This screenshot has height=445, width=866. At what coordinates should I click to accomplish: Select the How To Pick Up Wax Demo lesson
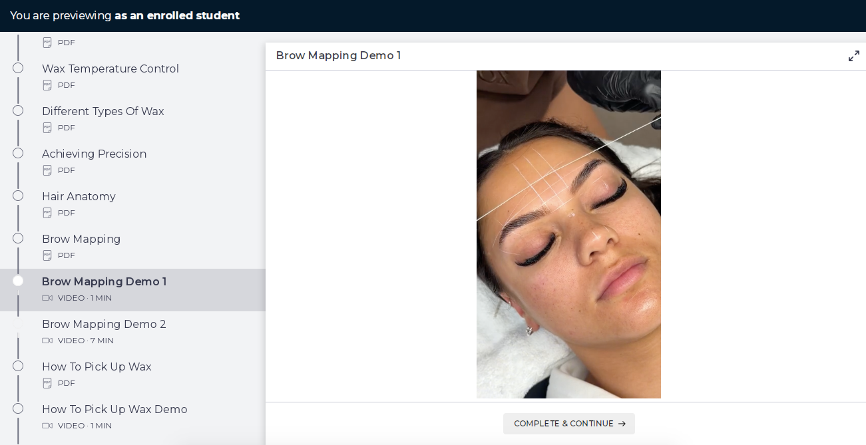pyautogui.click(x=114, y=409)
